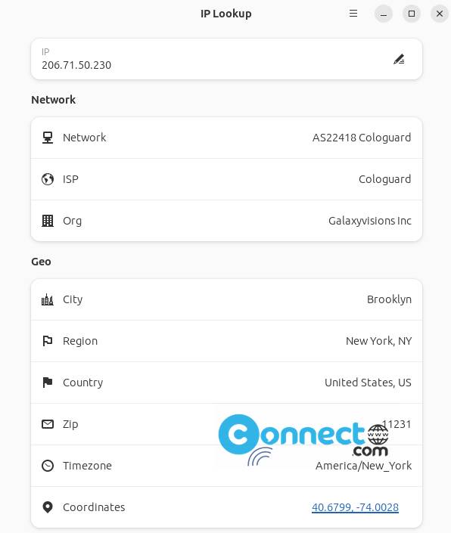Click the Org building icon
The height and width of the screenshot is (533, 451).
point(48,221)
